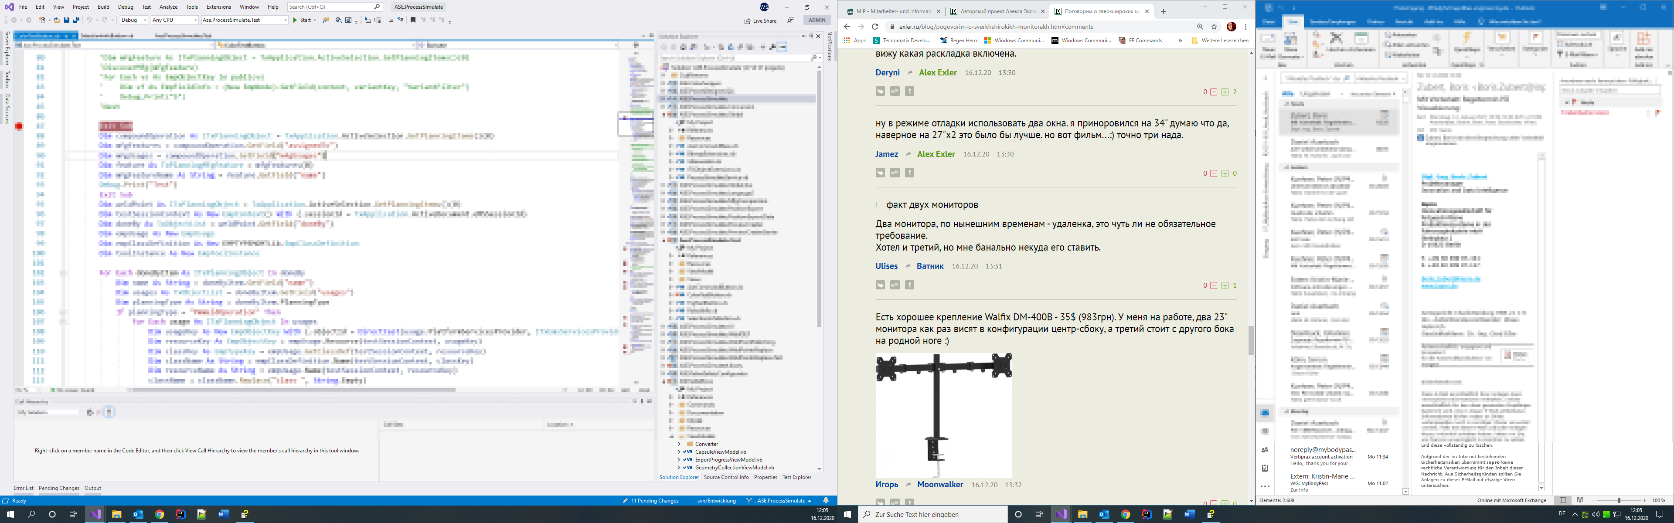
Task: Click the Start debugging play button
Action: pos(295,20)
